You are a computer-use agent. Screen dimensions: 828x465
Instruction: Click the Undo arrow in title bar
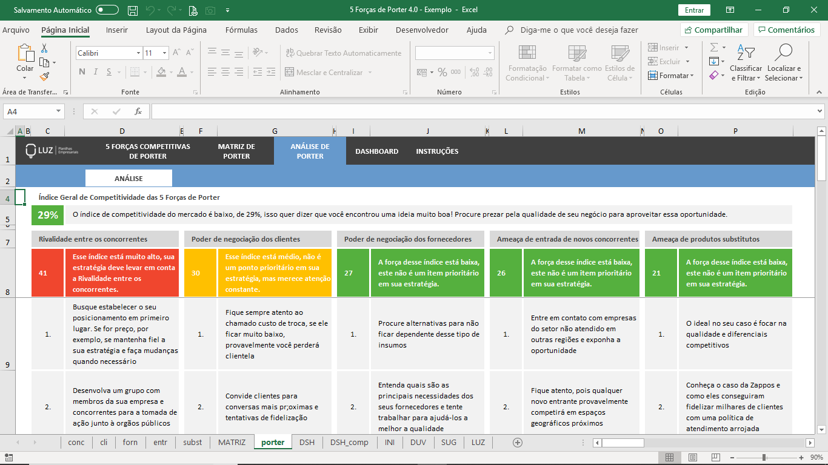pyautogui.click(x=150, y=10)
